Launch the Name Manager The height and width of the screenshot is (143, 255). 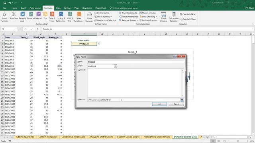click(89, 17)
